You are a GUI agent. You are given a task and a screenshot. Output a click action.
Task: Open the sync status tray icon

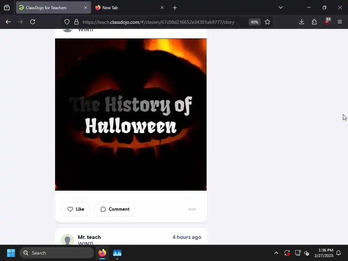click(287, 253)
